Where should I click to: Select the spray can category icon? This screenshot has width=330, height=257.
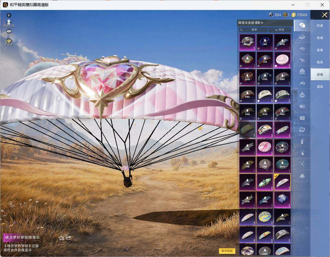pos(302,141)
